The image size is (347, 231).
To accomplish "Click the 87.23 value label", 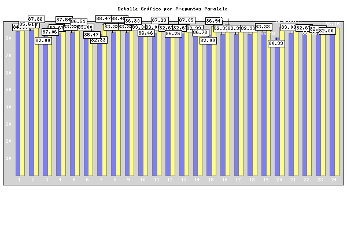I will tap(160, 20).
